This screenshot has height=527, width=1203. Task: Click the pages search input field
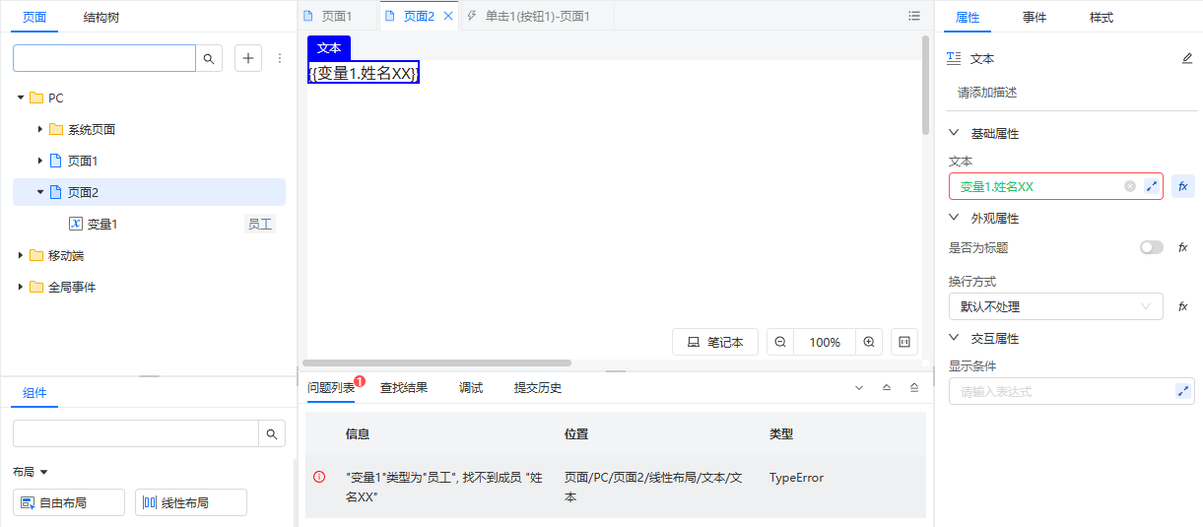coord(104,59)
